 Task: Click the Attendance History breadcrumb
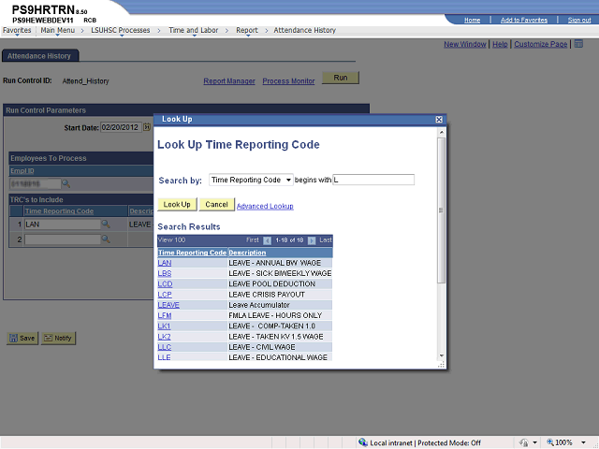304,30
